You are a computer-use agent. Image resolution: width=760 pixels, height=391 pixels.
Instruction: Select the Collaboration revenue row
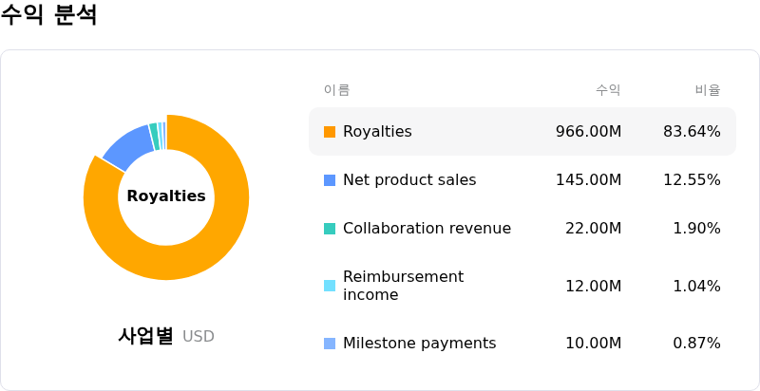pyautogui.click(x=522, y=229)
